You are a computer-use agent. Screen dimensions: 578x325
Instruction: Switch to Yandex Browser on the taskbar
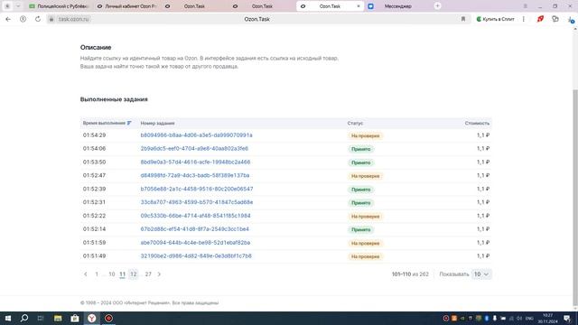pos(91,318)
